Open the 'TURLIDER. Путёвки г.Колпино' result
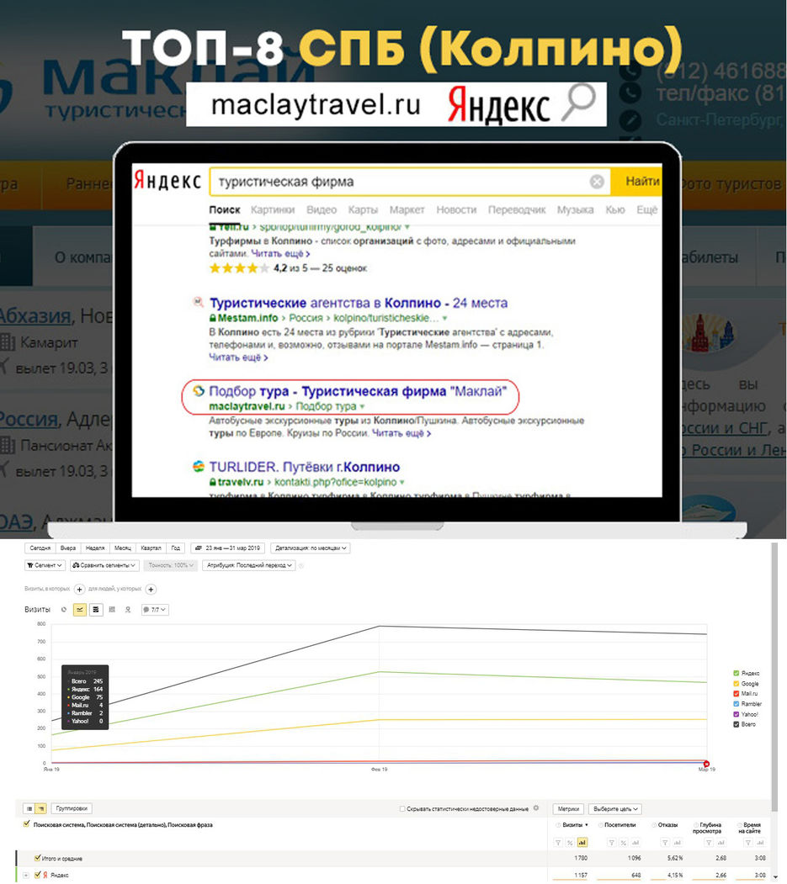Screen dimensions: 787x884 (305, 467)
